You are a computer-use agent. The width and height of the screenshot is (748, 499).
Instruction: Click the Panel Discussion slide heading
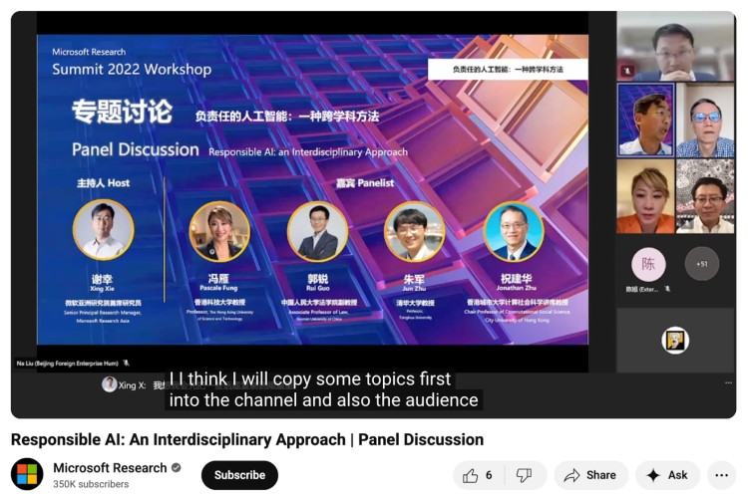pos(136,149)
